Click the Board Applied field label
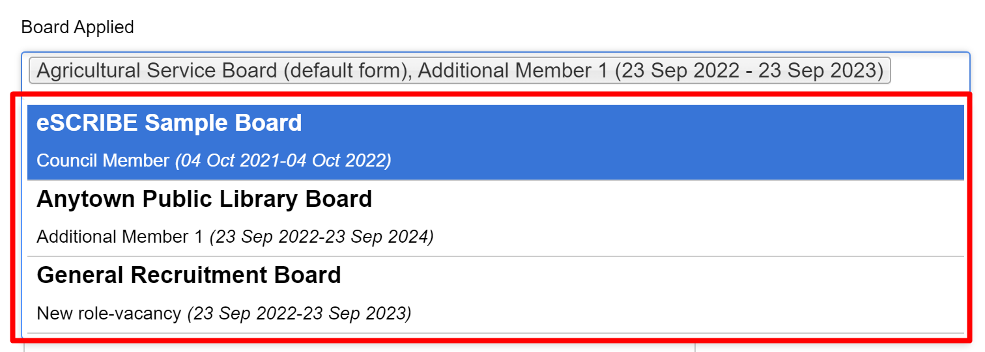This screenshot has width=985, height=352. (x=78, y=27)
